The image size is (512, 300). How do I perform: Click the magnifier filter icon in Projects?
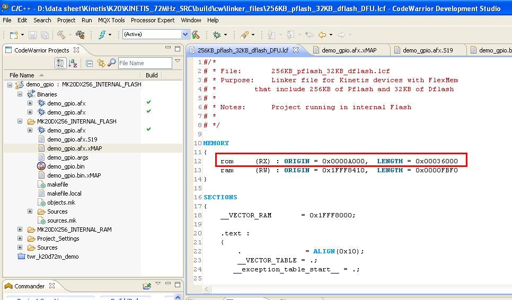pyautogui.click(x=112, y=63)
